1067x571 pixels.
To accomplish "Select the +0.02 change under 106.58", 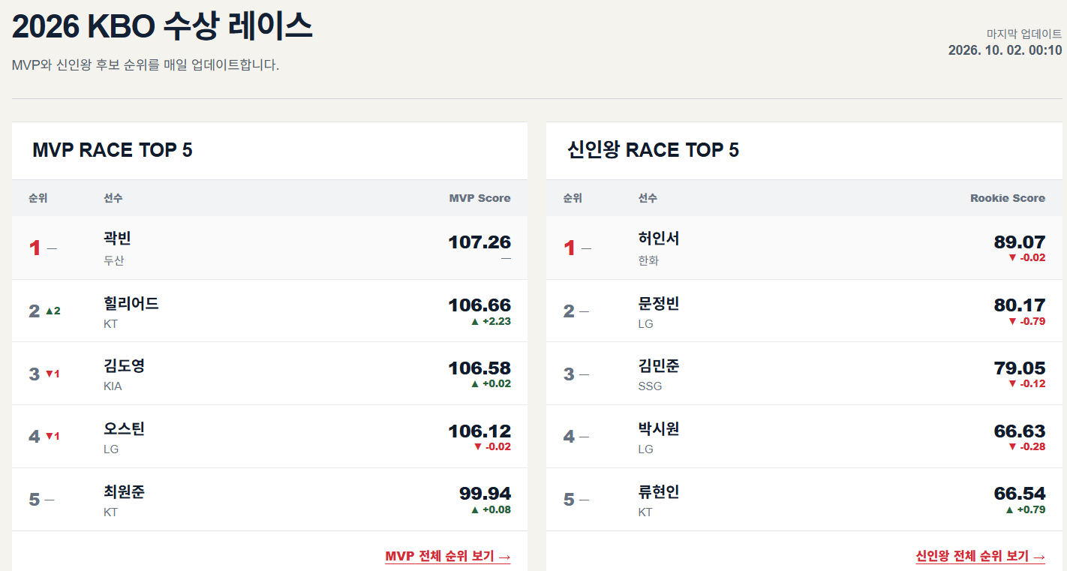I will point(491,384).
